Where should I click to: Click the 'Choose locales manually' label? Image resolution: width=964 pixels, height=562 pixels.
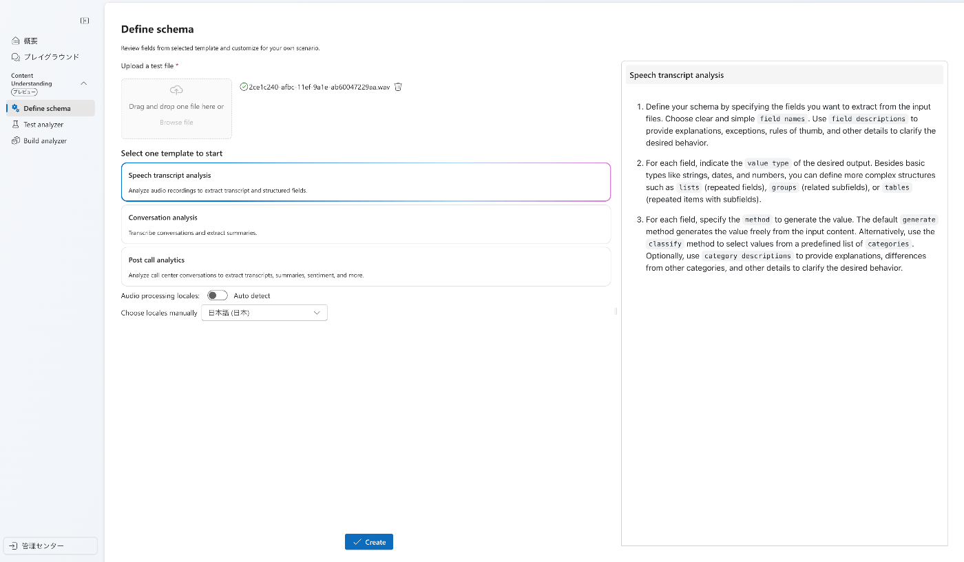[159, 313]
